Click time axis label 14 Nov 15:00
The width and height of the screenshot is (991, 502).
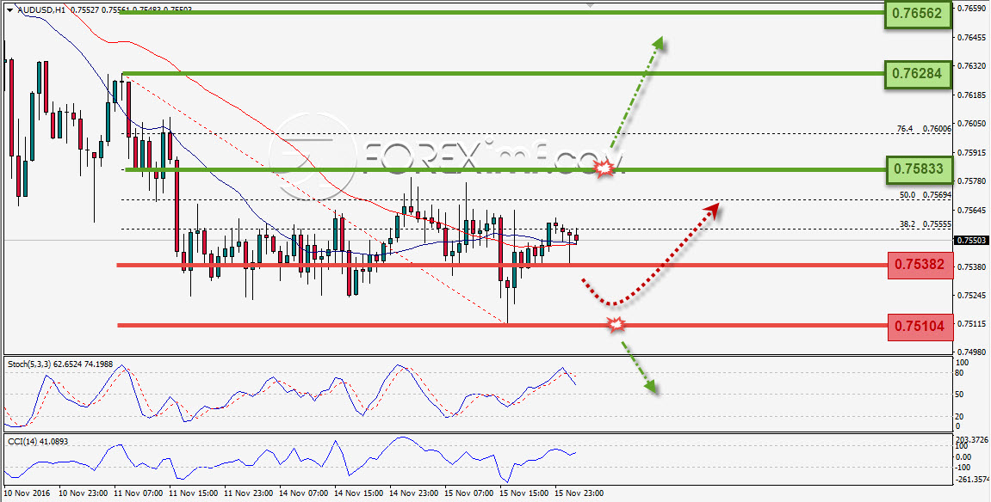point(359,493)
